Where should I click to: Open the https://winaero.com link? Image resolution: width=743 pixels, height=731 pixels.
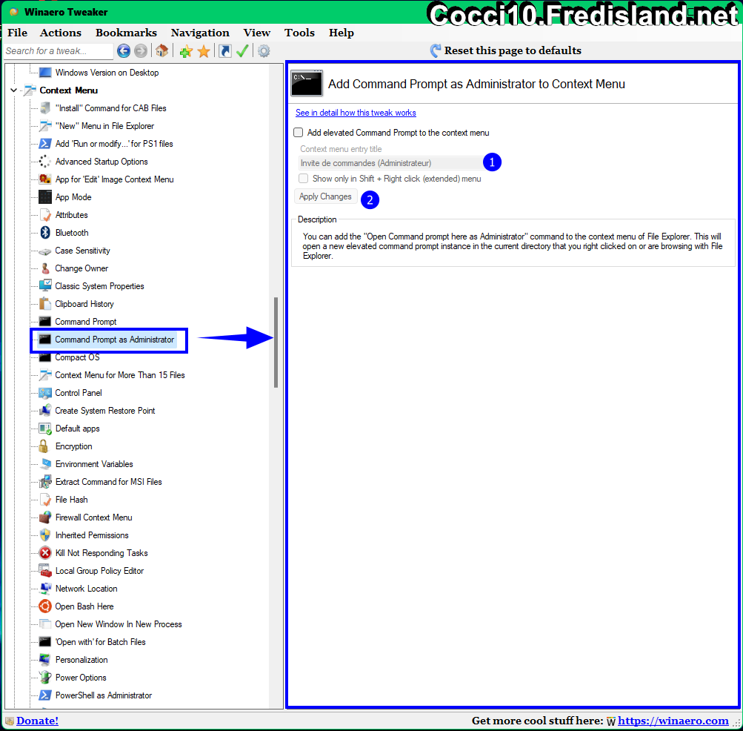point(673,721)
